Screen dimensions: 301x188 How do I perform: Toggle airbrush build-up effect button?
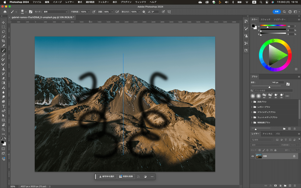(117, 12)
